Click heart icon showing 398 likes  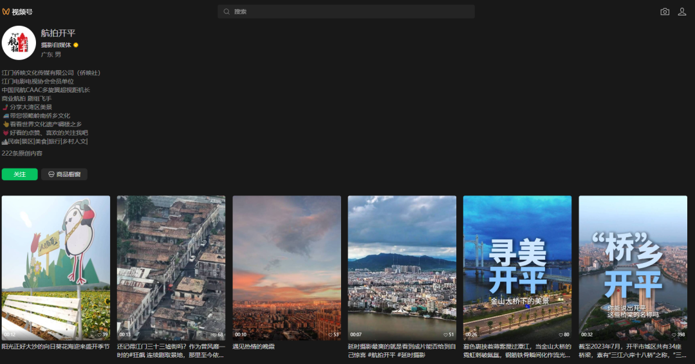tap(672, 334)
